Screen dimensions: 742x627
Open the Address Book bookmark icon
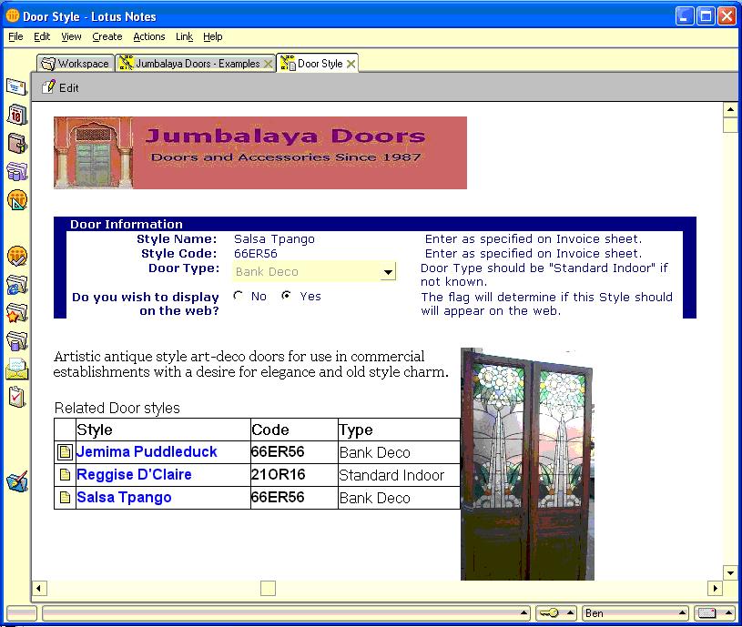coord(16,143)
